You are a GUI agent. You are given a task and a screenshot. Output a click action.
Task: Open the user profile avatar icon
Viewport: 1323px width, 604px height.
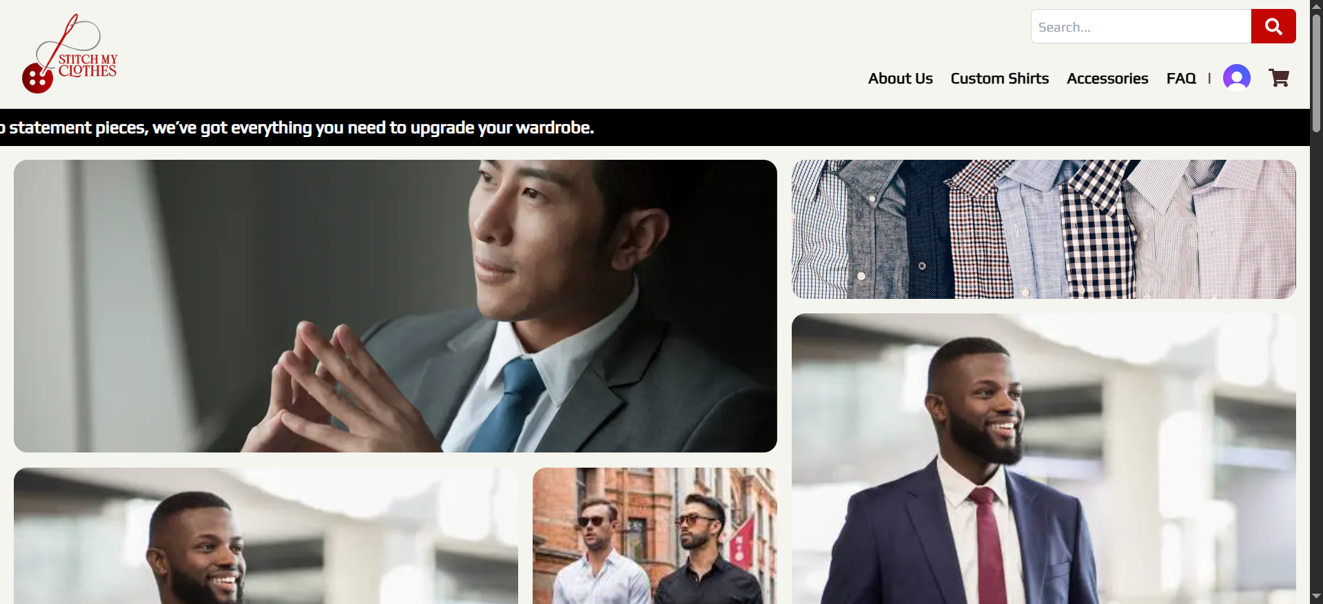pos(1236,78)
